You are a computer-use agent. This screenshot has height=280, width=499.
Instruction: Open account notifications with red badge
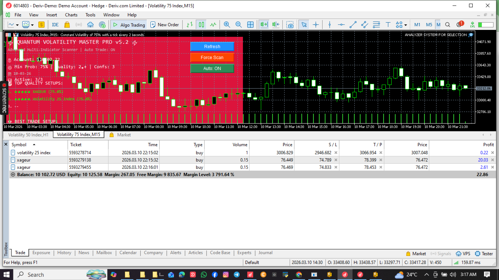tap(460, 24)
